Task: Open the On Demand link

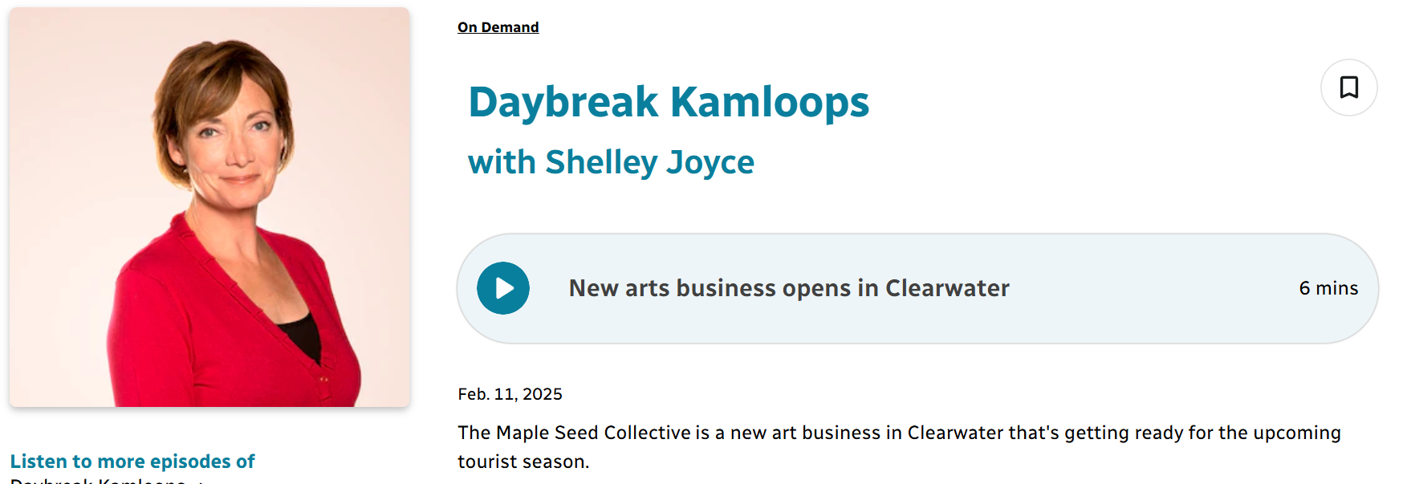Action: click(498, 27)
